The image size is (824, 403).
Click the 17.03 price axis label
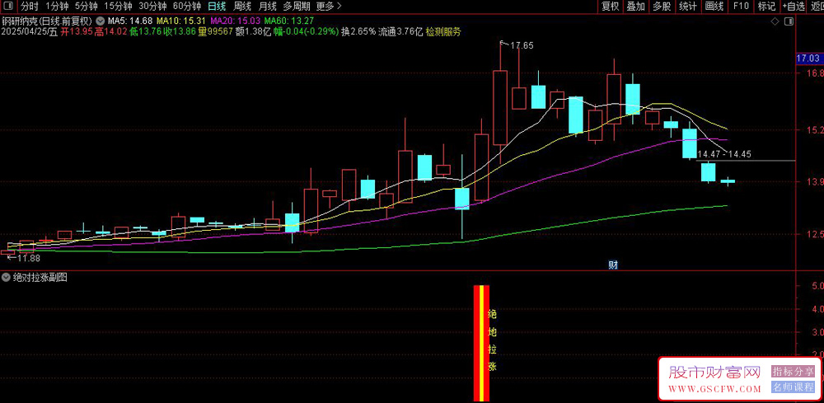(x=808, y=58)
